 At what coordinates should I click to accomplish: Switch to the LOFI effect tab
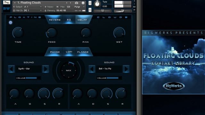(x=69, y=52)
